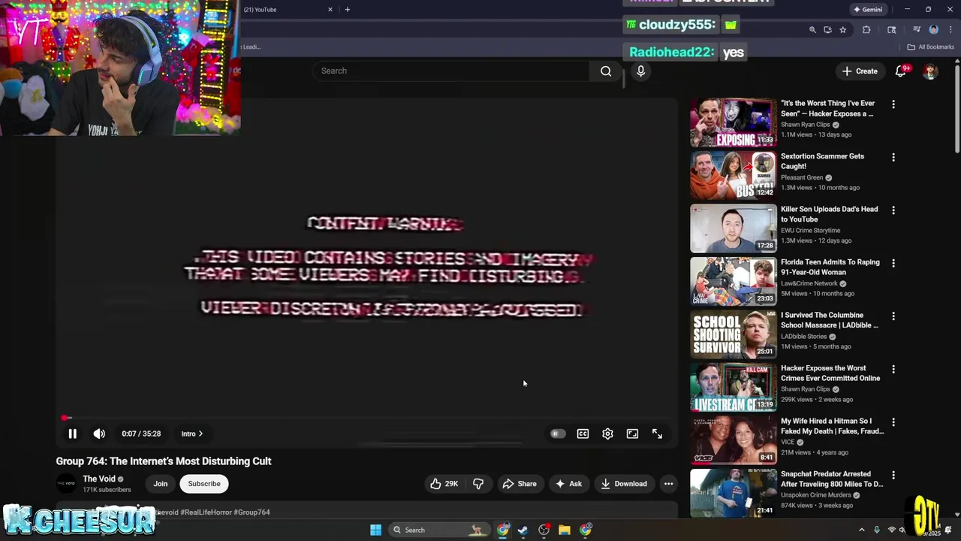
Task: Open the School Shooting Survivor thumbnail
Action: [734, 334]
